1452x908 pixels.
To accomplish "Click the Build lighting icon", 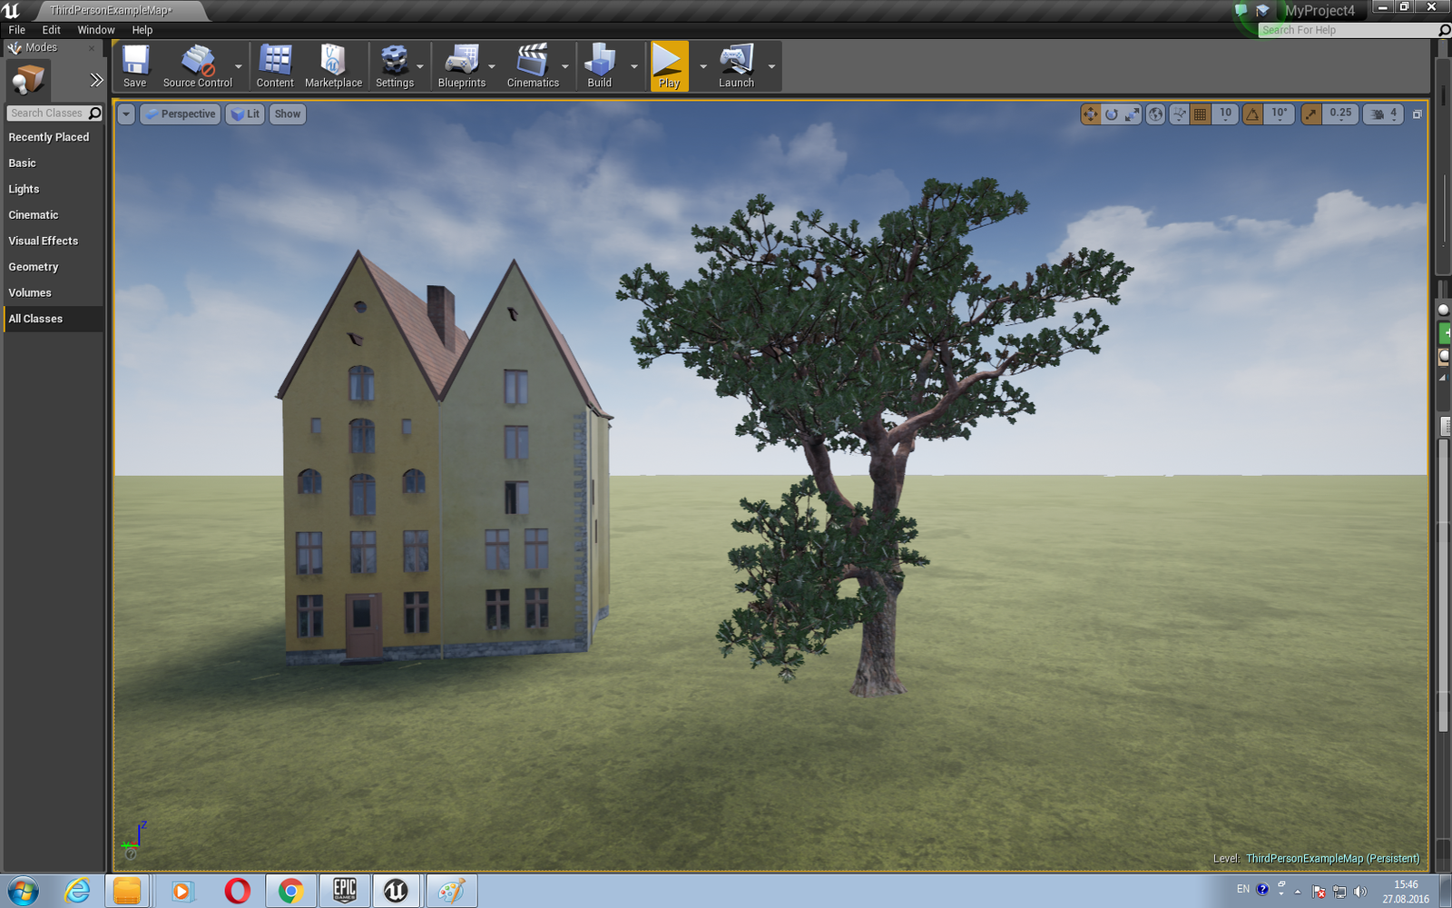I will pos(599,65).
